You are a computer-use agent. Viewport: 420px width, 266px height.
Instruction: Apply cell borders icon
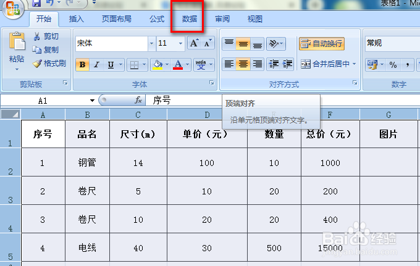pos(134,65)
